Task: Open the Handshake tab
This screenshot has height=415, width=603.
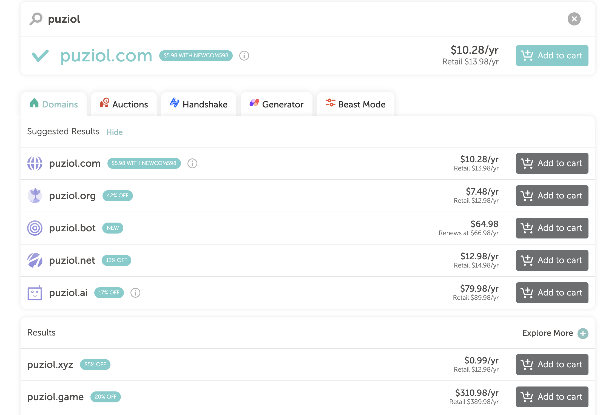Action: pos(204,104)
